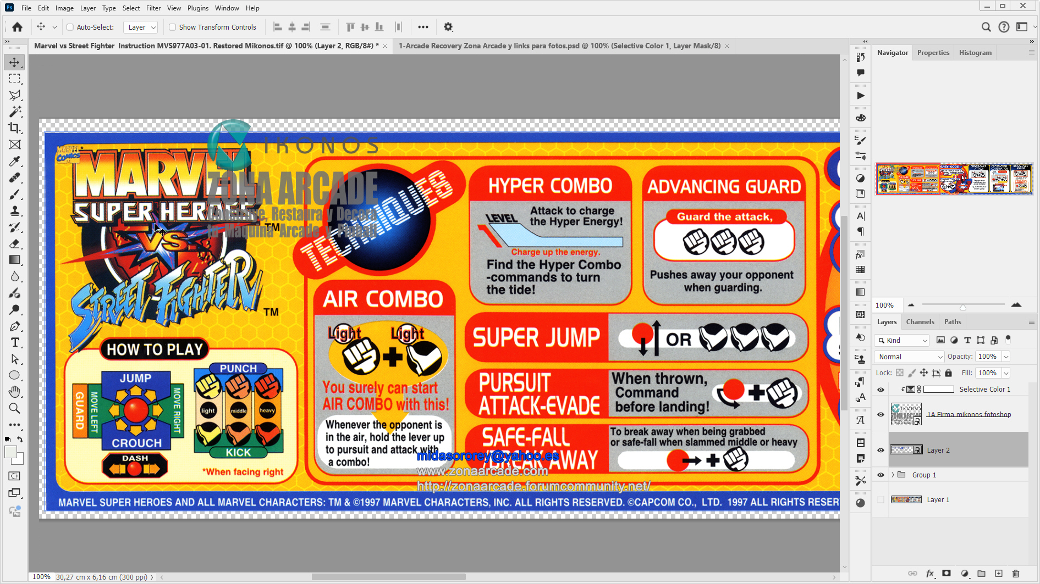Create a new layer
1040x584 pixels.
(x=999, y=573)
